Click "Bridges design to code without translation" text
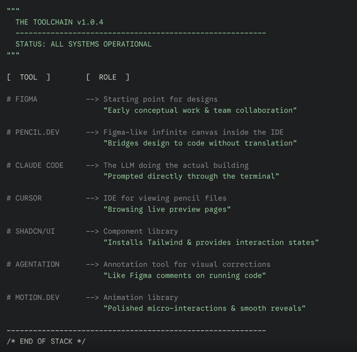Viewport: 357px width, 352px height. (200, 143)
